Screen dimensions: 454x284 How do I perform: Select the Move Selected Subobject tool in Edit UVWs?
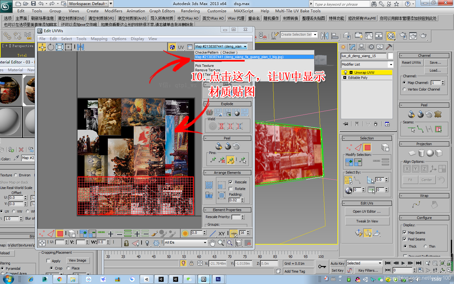coord(42,47)
